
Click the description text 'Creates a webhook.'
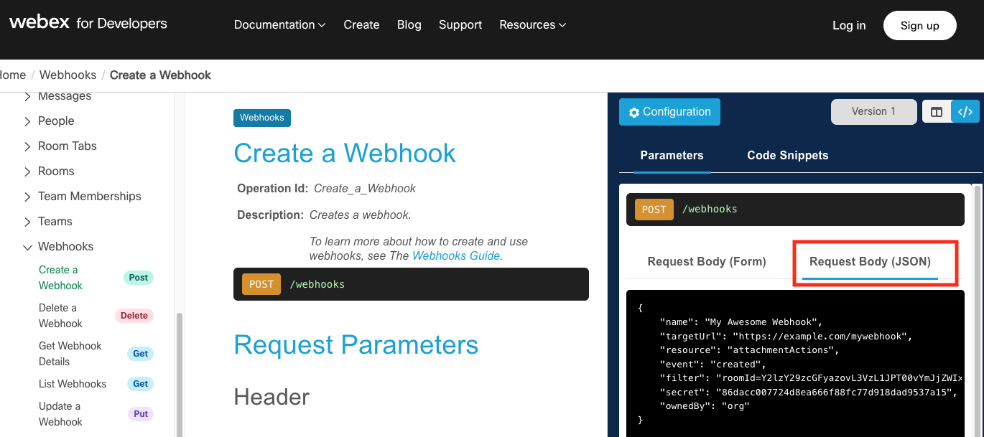click(361, 215)
